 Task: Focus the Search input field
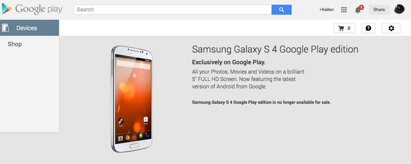(173, 10)
